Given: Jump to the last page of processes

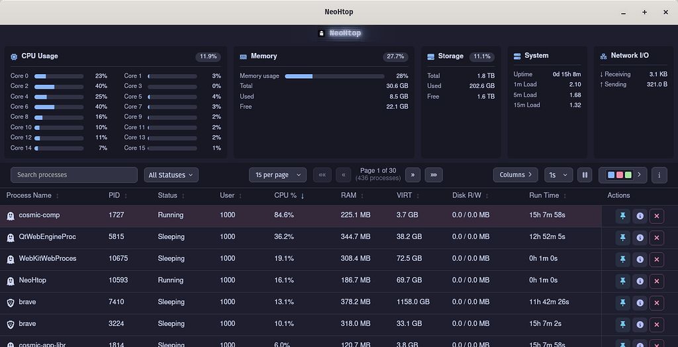Looking at the screenshot, I should (434, 175).
